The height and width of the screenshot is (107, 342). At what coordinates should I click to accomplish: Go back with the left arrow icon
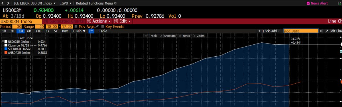[3, 3]
